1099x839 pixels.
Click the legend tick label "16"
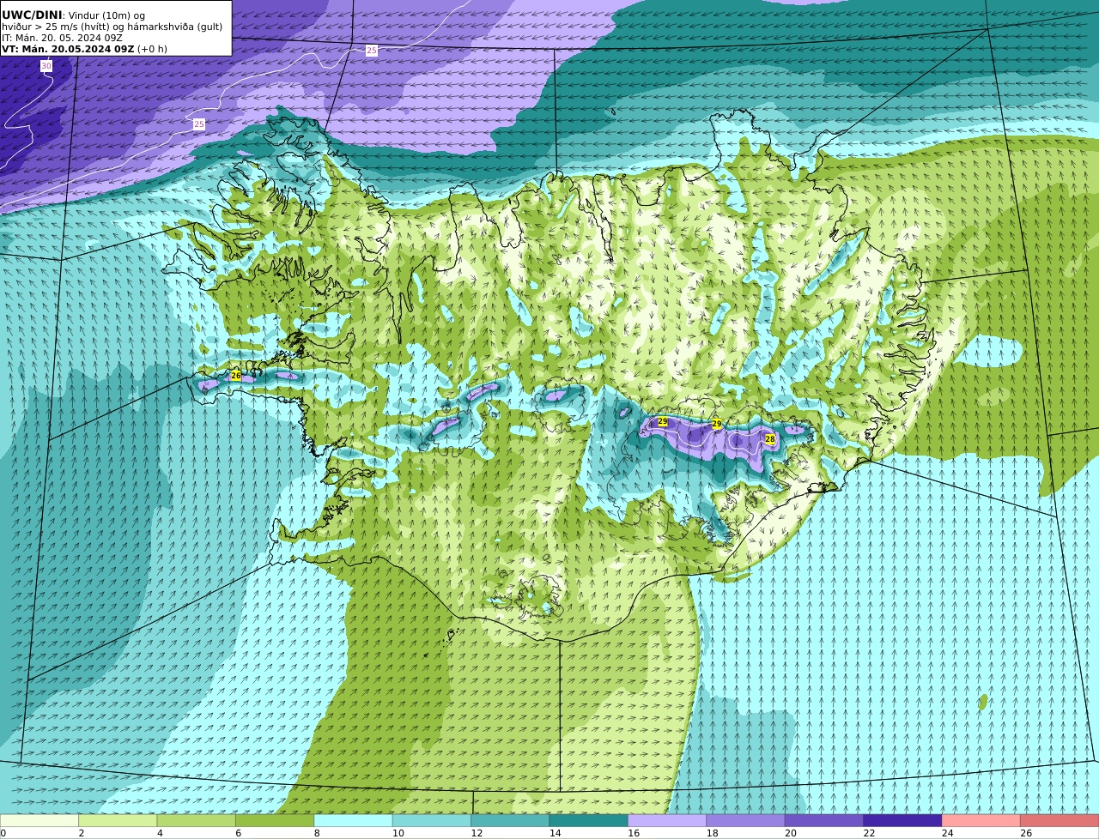[x=634, y=833]
